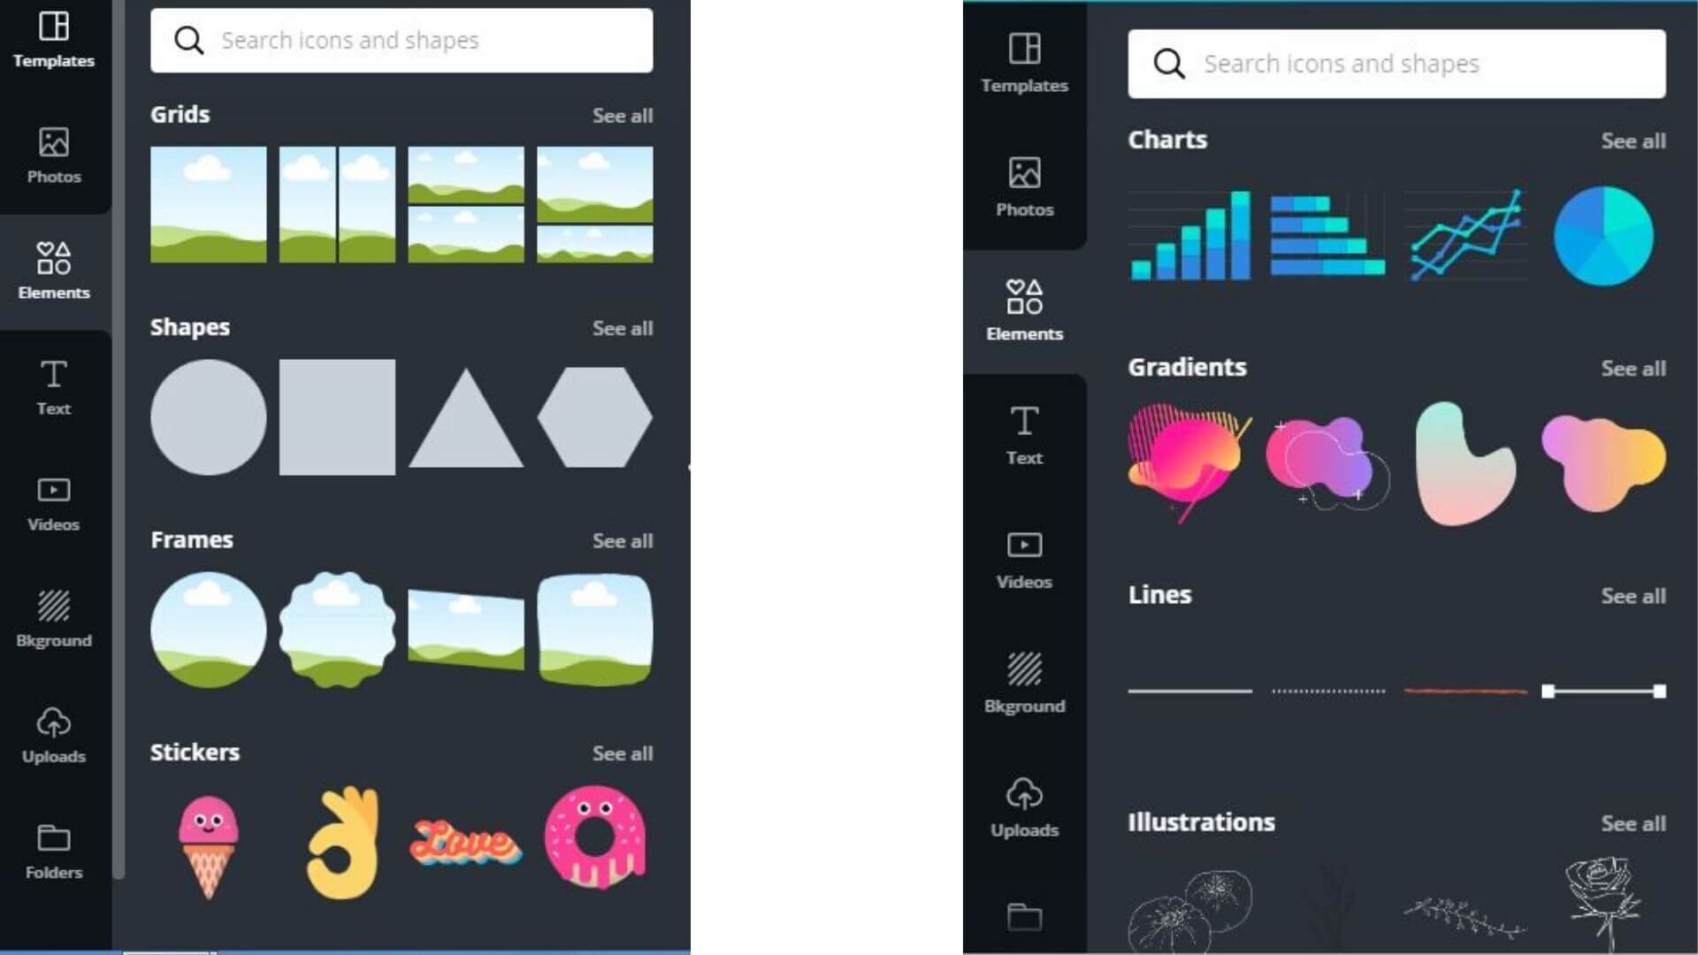
Task: Expand Charts section with See all
Action: pyautogui.click(x=1633, y=140)
